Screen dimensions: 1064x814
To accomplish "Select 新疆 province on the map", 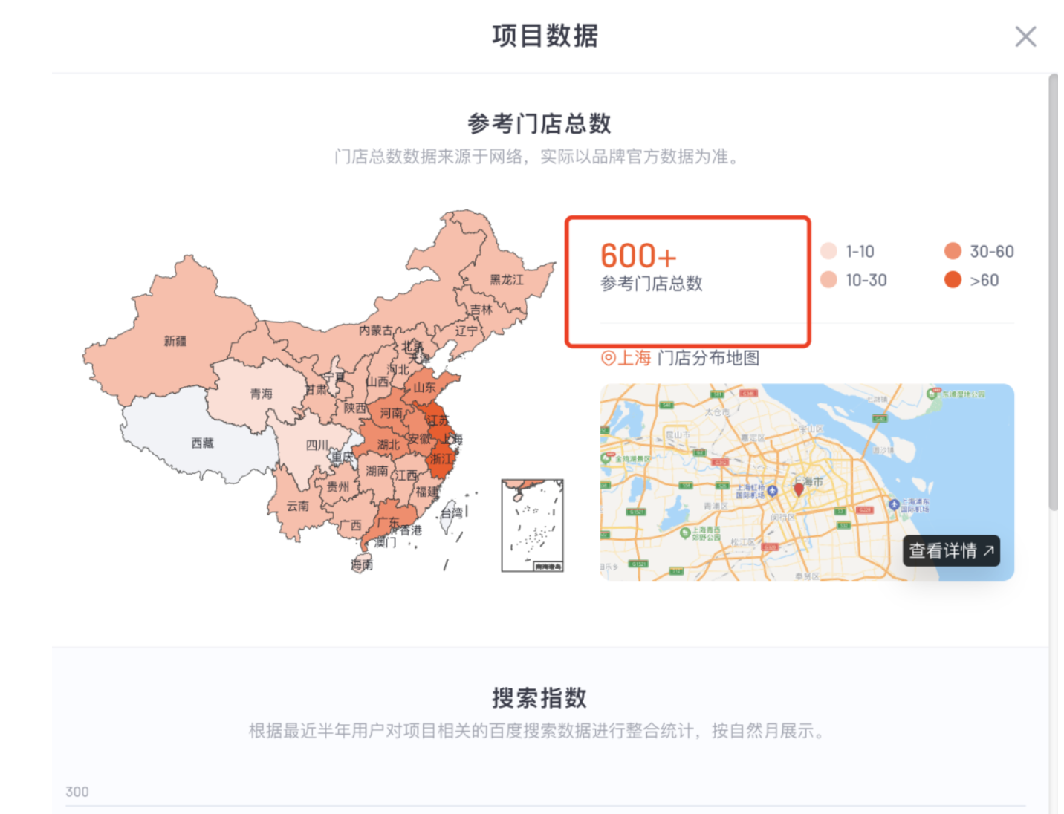I will (175, 341).
